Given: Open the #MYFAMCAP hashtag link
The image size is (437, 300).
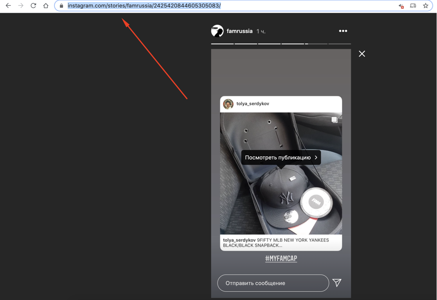Looking at the screenshot, I should pyautogui.click(x=281, y=258).
